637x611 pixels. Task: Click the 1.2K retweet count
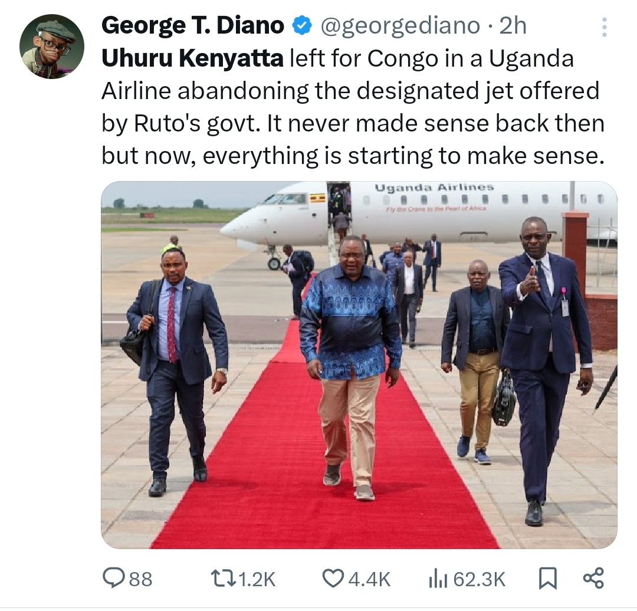point(257,579)
